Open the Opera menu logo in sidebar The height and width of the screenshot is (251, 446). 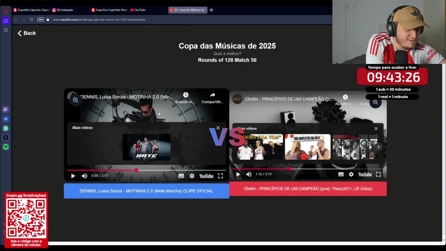point(6,11)
